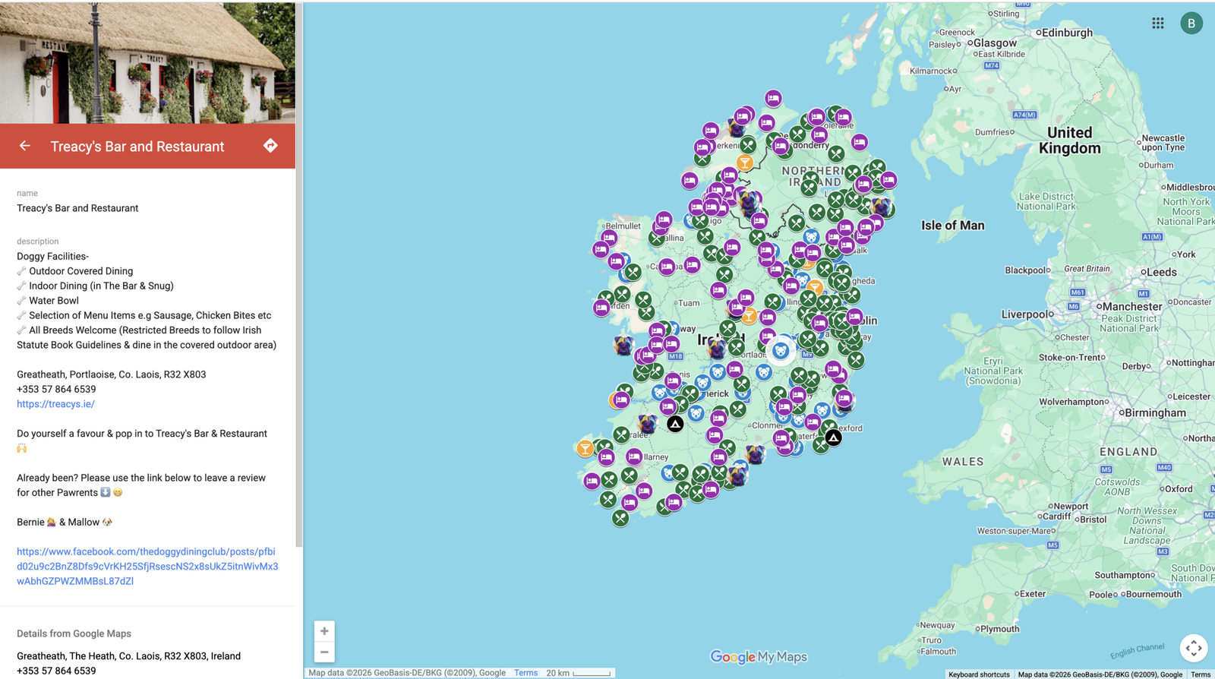1215x679 pixels.
Task: Click the 'Water Bowl' facility line
Action: 53,301
